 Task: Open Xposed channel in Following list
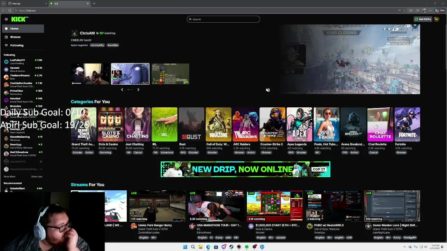pos(23,69)
